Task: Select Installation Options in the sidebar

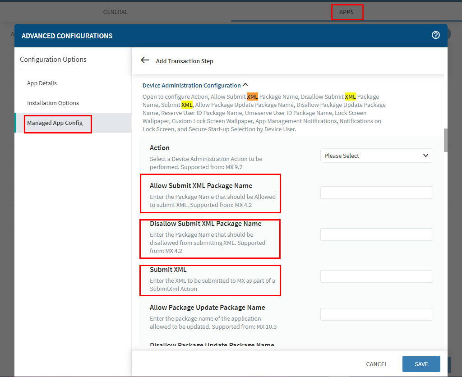Action: click(x=53, y=103)
